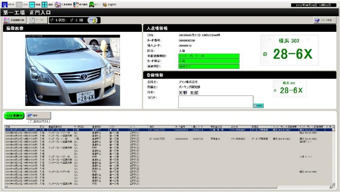The width and height of the screenshot is (340, 192).
Task: Select the two-panel split view icon
Action: coord(32,5)
